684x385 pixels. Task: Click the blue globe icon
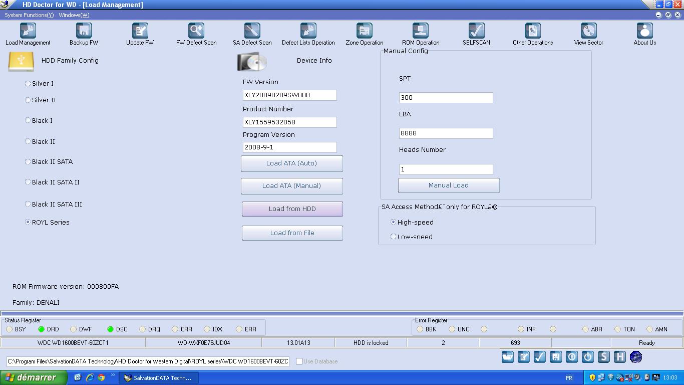point(636,357)
